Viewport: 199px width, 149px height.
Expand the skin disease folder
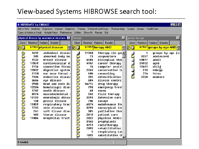coord(23,108)
